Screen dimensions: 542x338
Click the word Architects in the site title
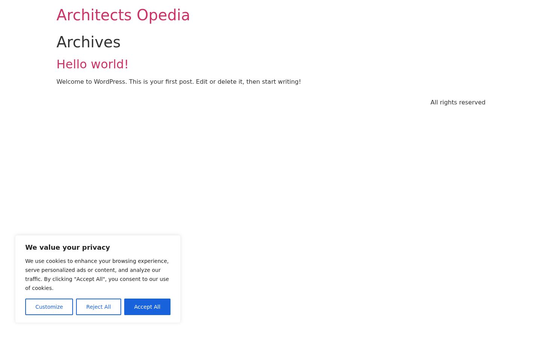click(94, 15)
